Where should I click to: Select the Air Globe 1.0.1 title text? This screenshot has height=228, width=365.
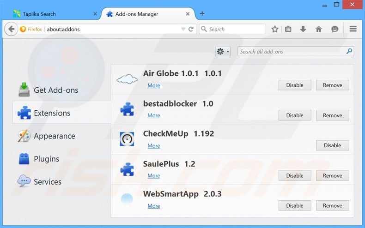[x=182, y=73]
